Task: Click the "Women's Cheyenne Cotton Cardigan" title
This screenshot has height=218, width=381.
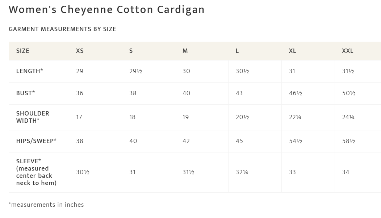Action: [x=106, y=10]
